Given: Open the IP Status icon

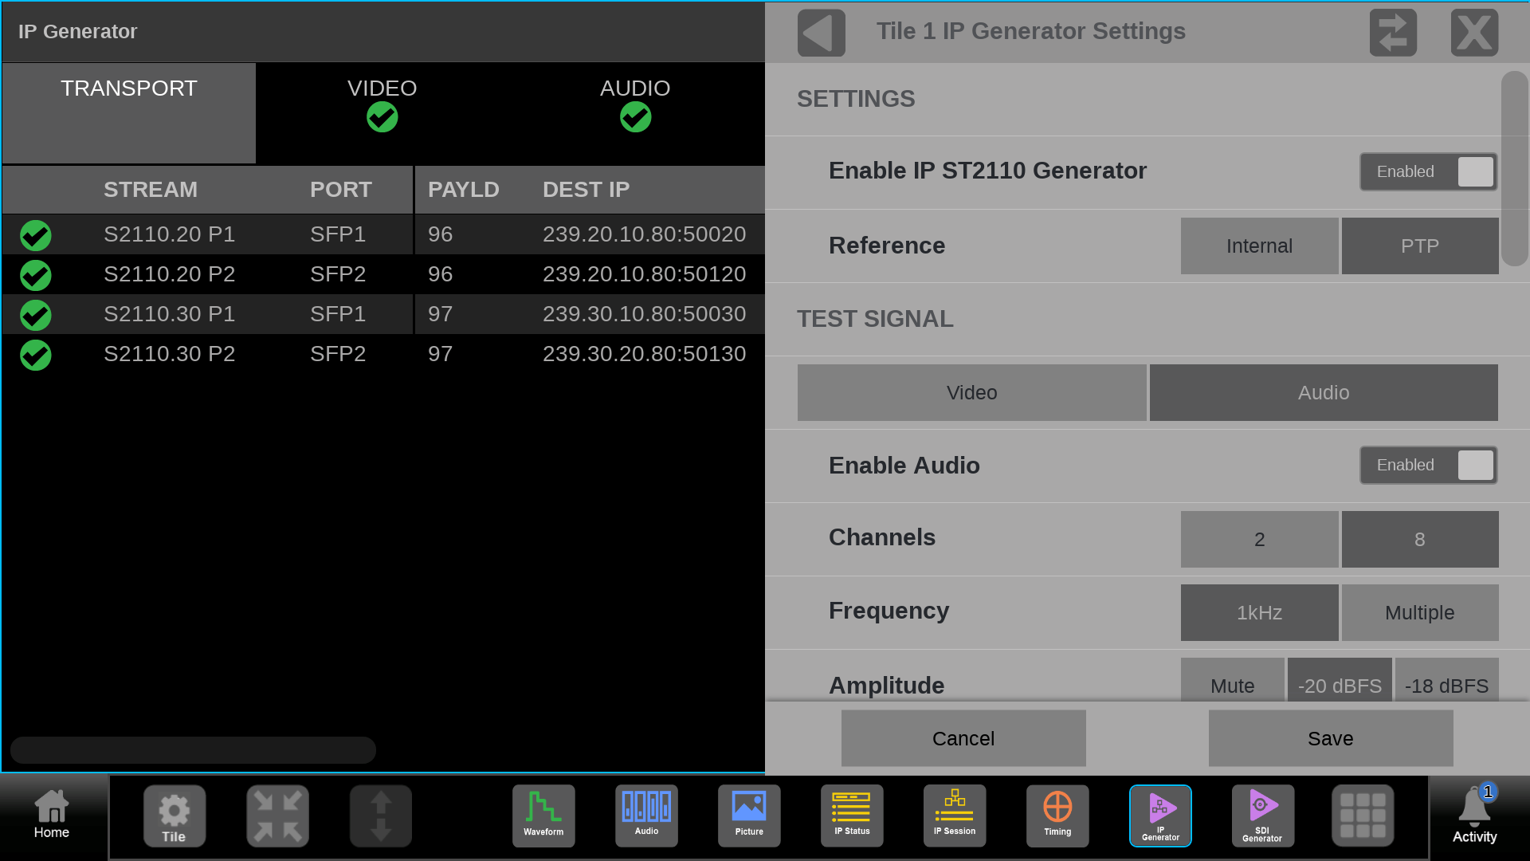Looking at the screenshot, I should point(852,815).
